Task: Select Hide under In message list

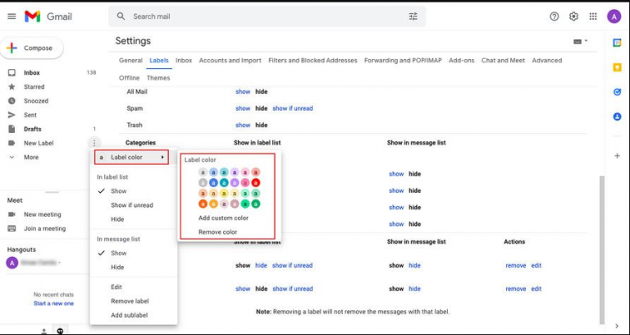Action: [x=117, y=267]
